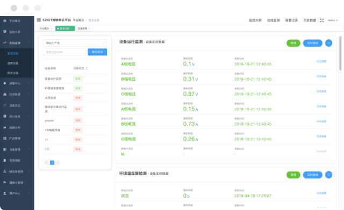Click the main content vertical scrollbar
This screenshot has height=210, width=344.
pyautogui.click(x=340, y=53)
